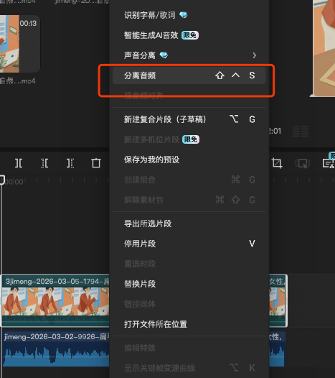The image size is (335, 378).
Task: Choose 识别字幕/歌词 from context menu
Action: (x=189, y=15)
